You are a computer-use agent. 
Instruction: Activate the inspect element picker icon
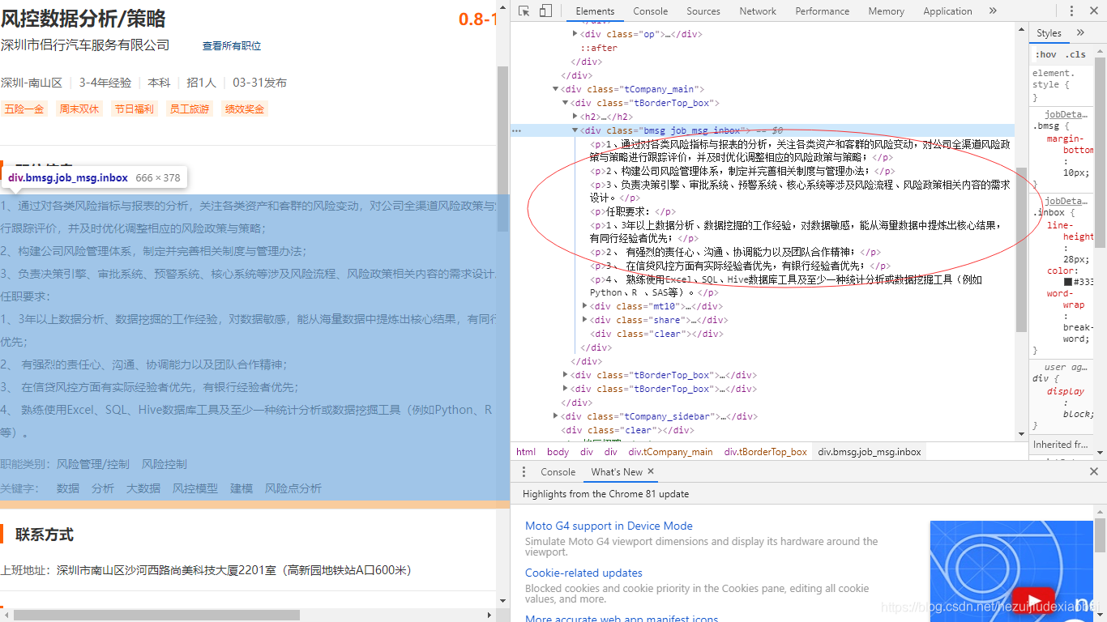coord(524,11)
